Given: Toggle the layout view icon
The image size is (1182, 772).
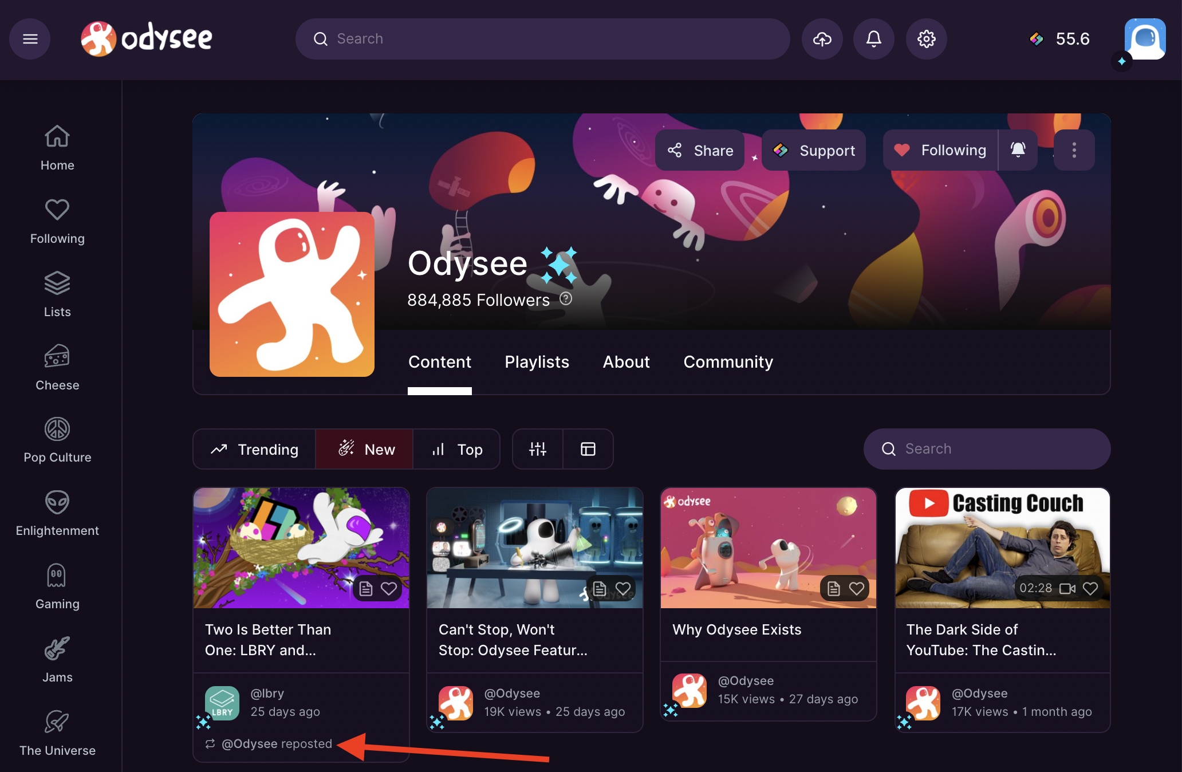Looking at the screenshot, I should pyautogui.click(x=588, y=449).
